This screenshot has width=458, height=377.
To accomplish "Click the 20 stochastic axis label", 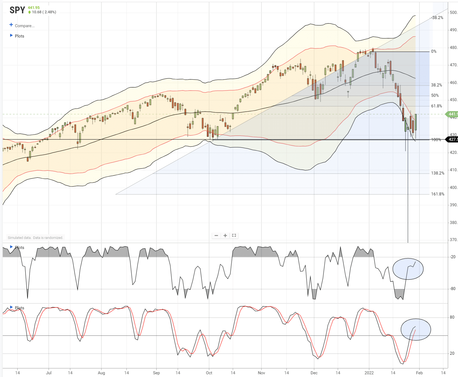I will 452,353.
